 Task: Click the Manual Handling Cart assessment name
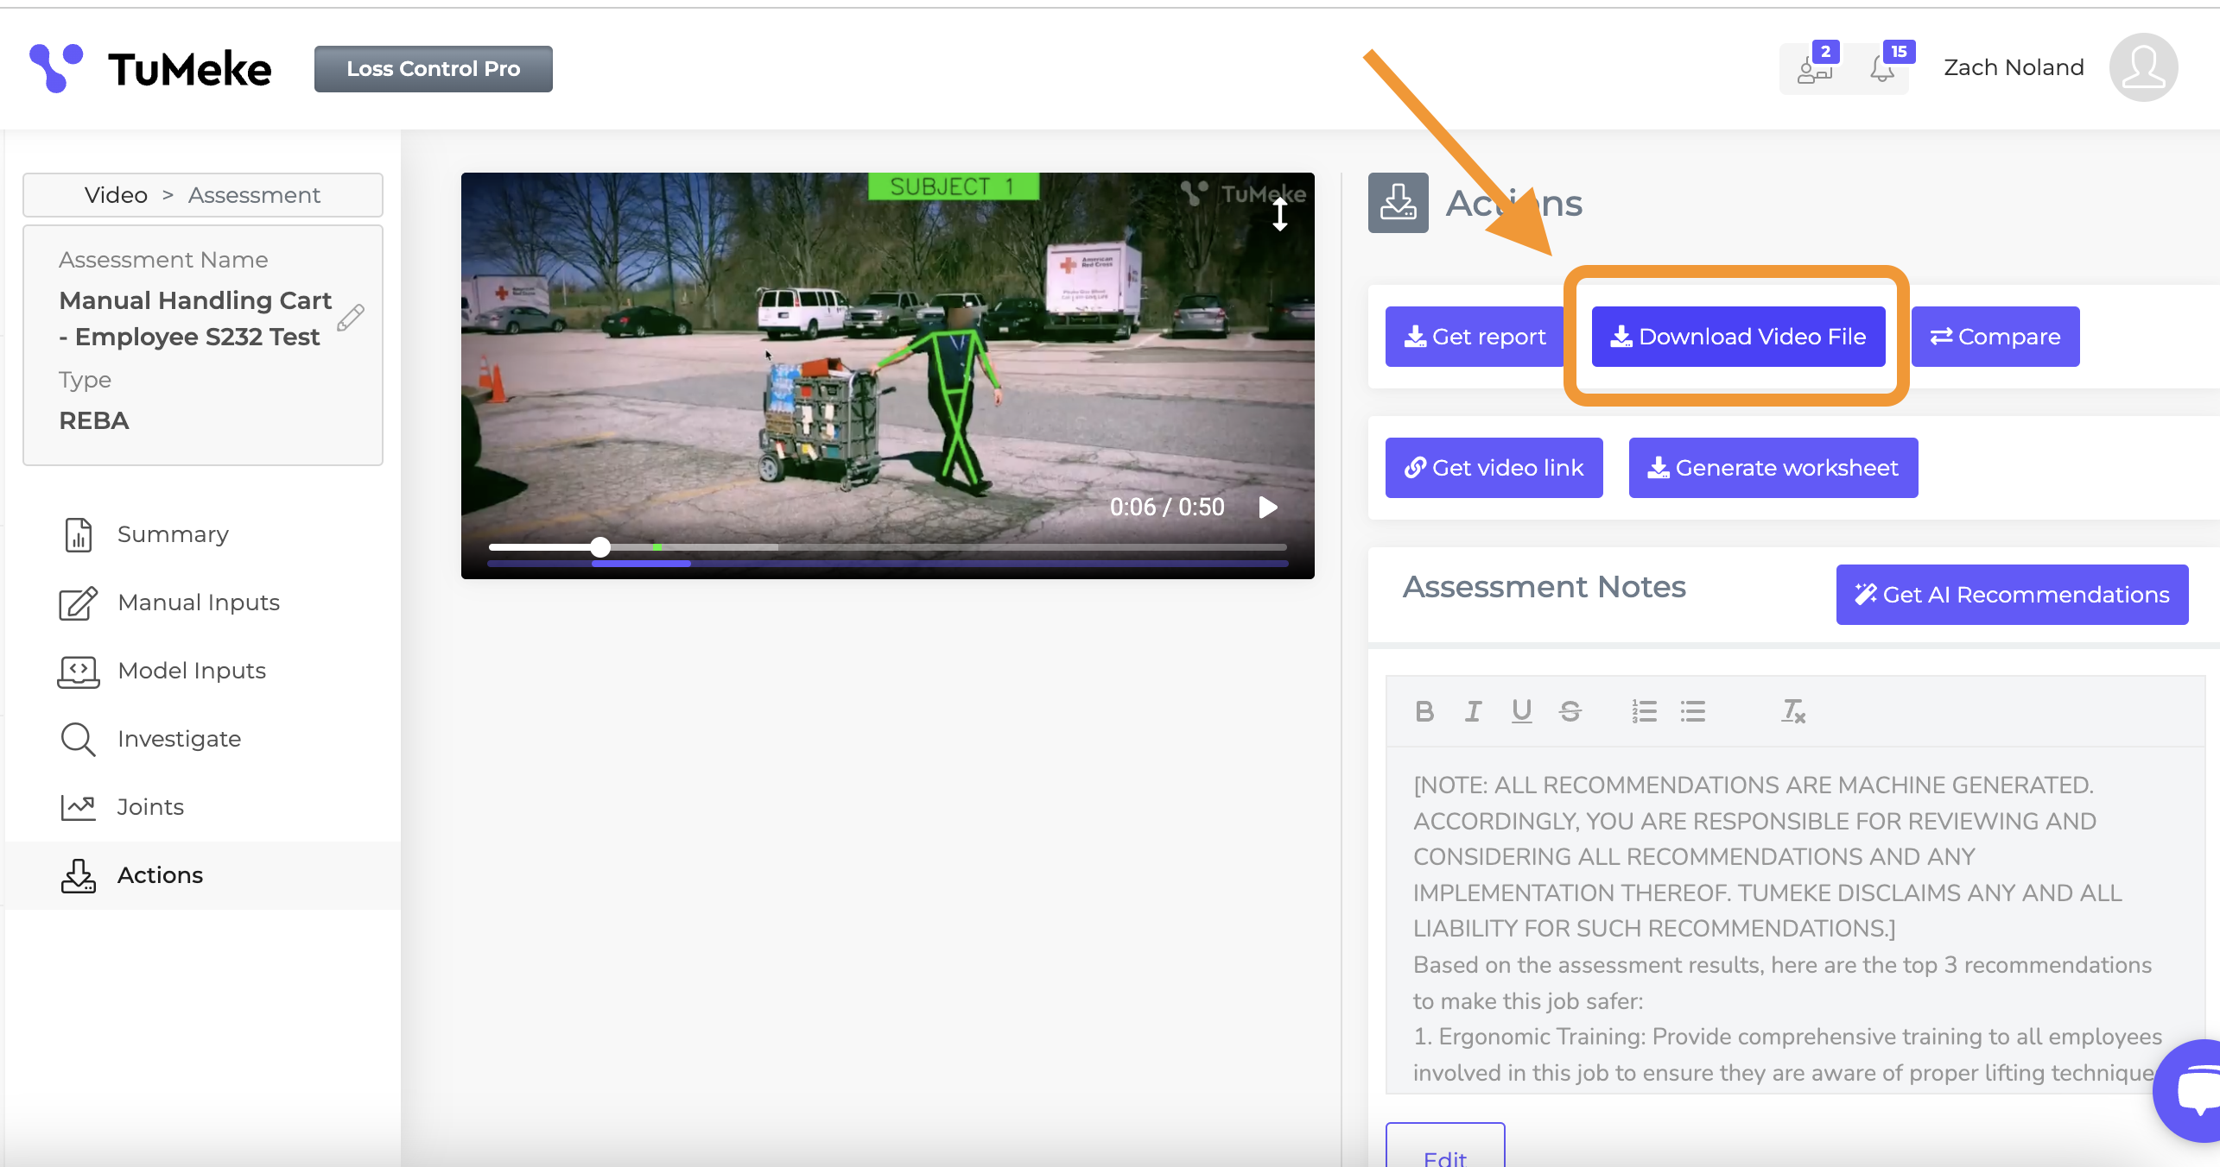pyautogui.click(x=195, y=319)
